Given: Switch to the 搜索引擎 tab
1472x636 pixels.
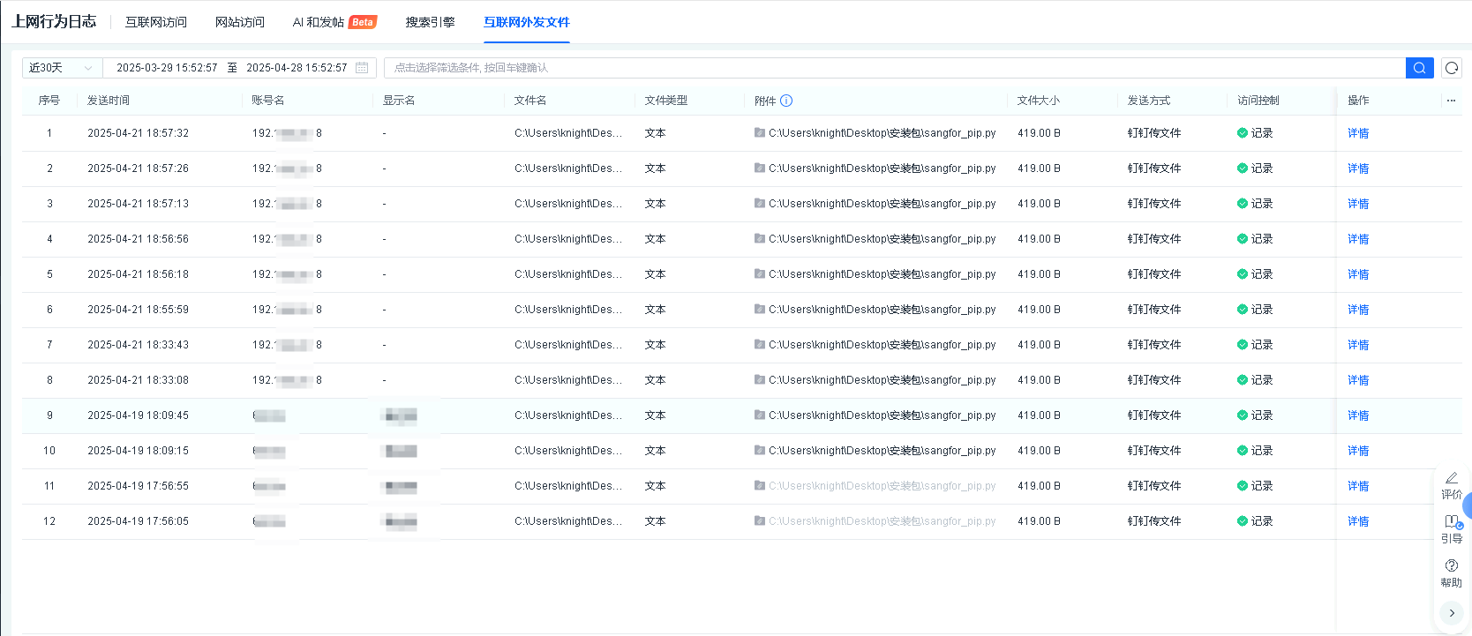Looking at the screenshot, I should pos(430,22).
